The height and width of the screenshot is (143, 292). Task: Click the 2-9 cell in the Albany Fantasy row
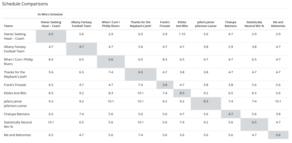231,47
